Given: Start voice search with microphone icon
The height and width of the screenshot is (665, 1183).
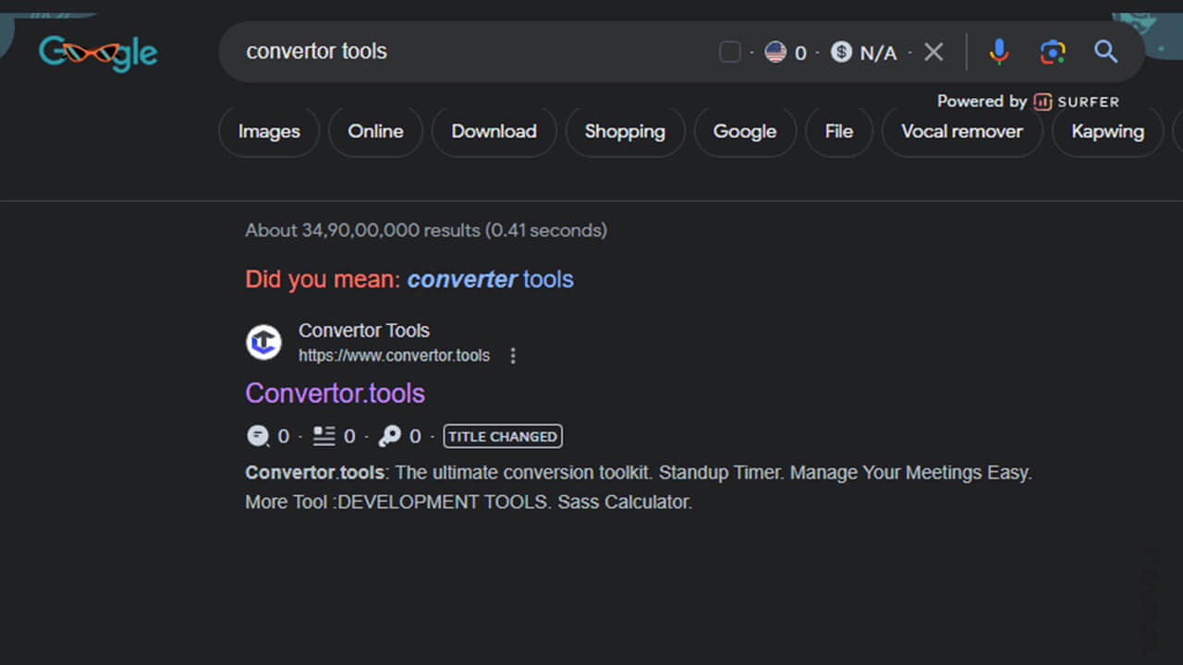Looking at the screenshot, I should (x=999, y=52).
